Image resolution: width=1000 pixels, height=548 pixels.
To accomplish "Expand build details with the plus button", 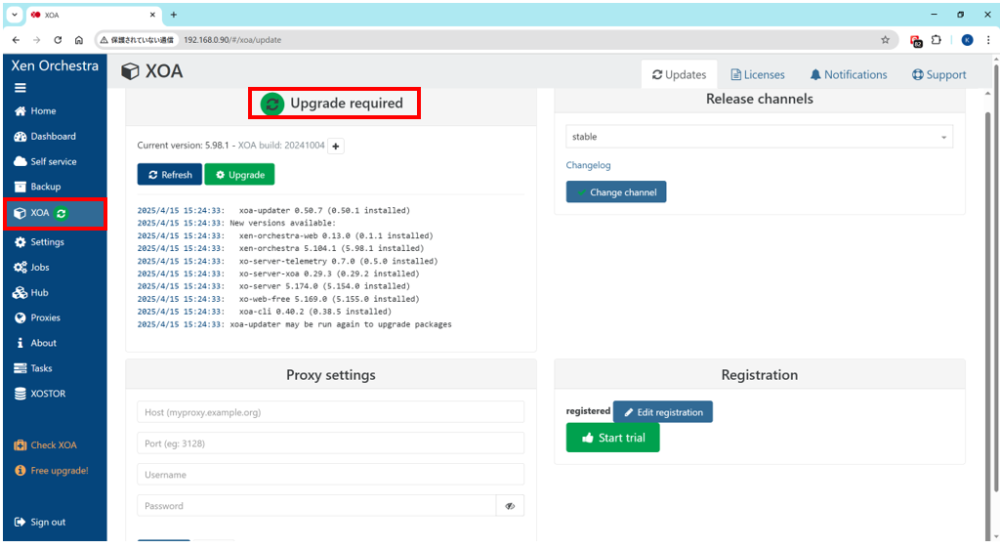I will point(335,146).
